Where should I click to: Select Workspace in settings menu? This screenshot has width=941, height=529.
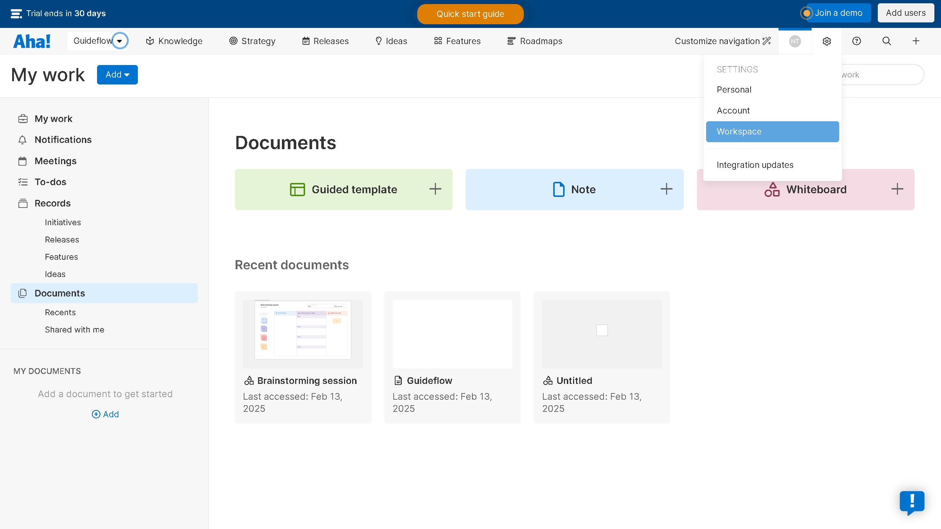pos(772,132)
